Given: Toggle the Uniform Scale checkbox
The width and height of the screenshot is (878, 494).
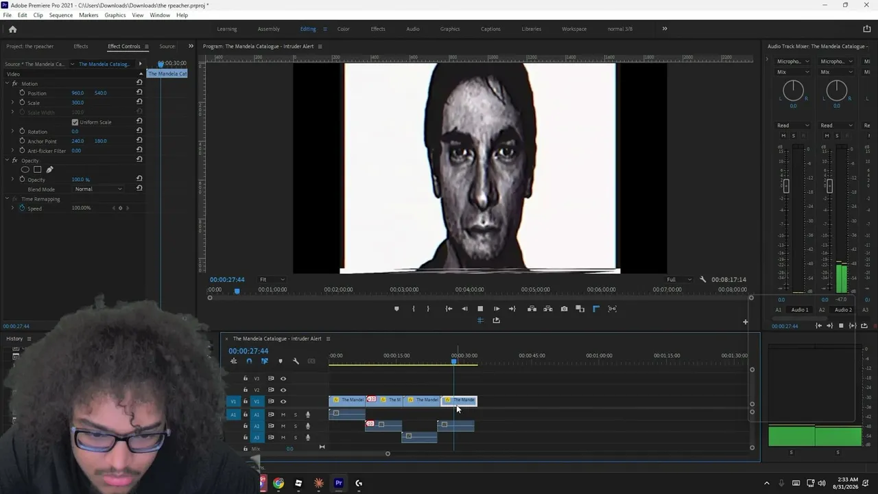Looking at the screenshot, I should coord(75,122).
